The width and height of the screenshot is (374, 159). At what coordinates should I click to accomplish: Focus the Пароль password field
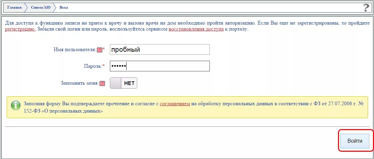point(160,66)
